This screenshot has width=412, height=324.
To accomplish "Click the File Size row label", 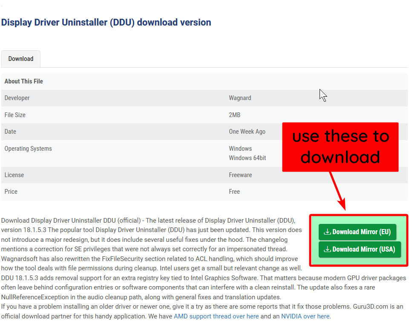I will click(x=15, y=115).
